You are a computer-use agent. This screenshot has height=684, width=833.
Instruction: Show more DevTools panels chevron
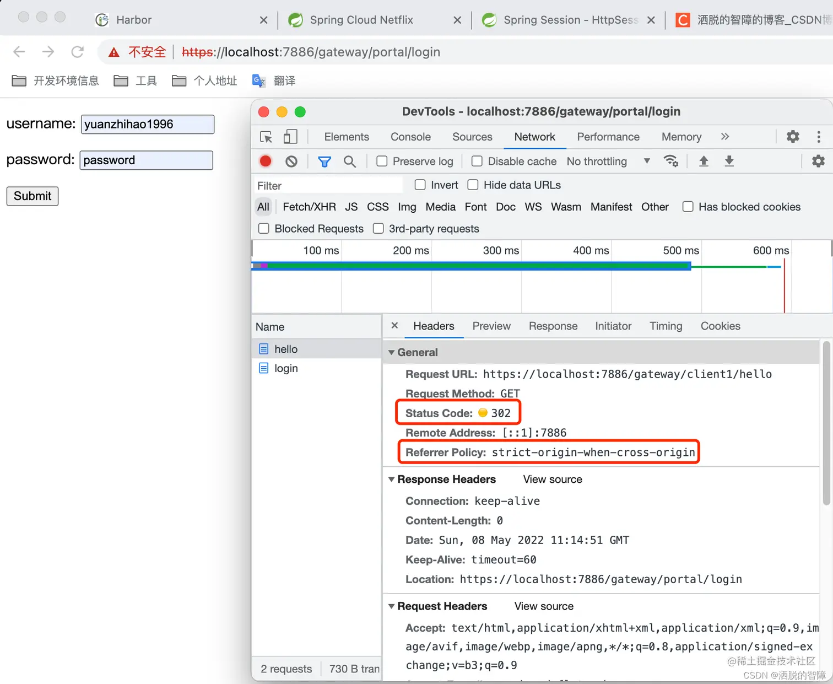[x=725, y=137]
